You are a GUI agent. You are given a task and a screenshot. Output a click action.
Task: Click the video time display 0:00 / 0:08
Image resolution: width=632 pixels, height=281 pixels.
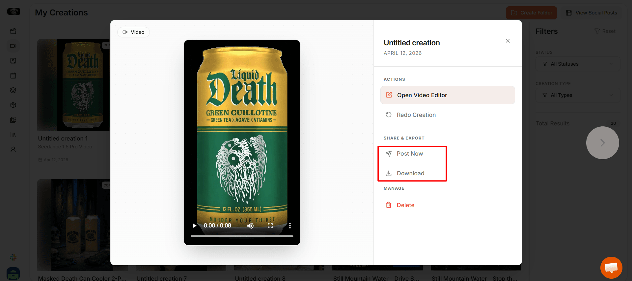pyautogui.click(x=217, y=226)
